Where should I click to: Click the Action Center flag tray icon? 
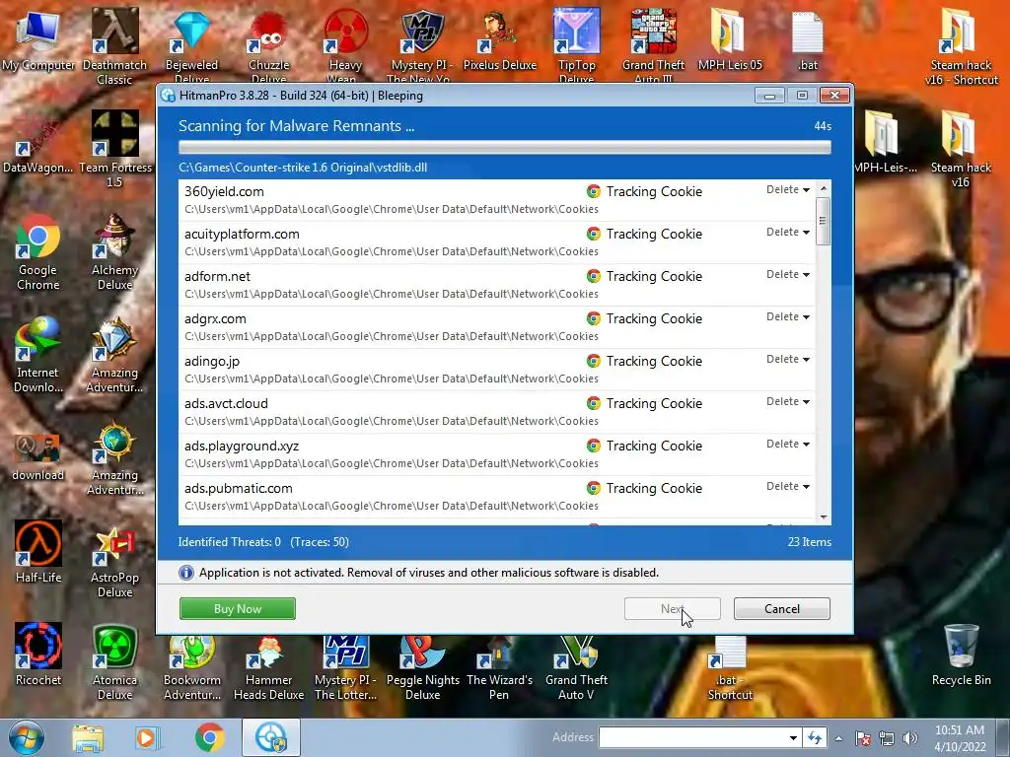863,738
